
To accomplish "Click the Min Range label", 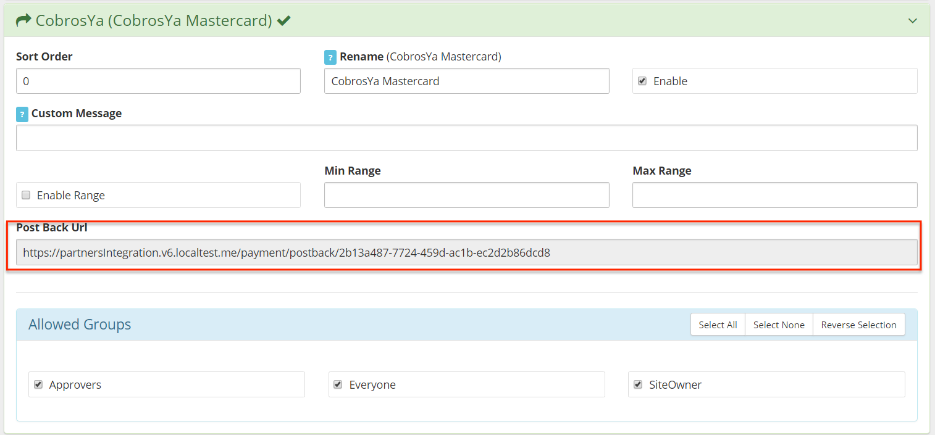I will 353,171.
